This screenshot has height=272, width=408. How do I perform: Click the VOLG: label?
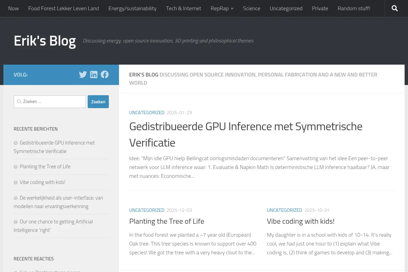point(21,75)
